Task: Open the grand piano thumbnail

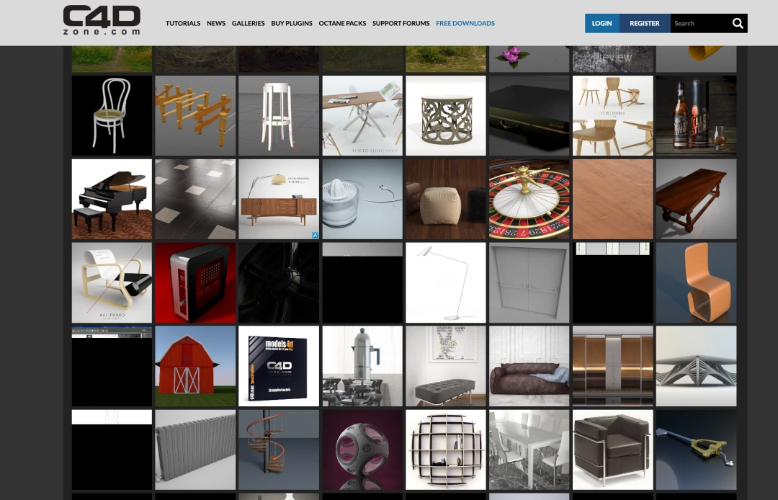Action: point(112,200)
